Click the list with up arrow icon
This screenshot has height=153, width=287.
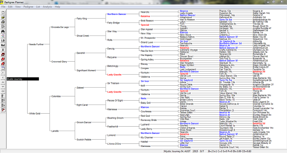(3, 101)
